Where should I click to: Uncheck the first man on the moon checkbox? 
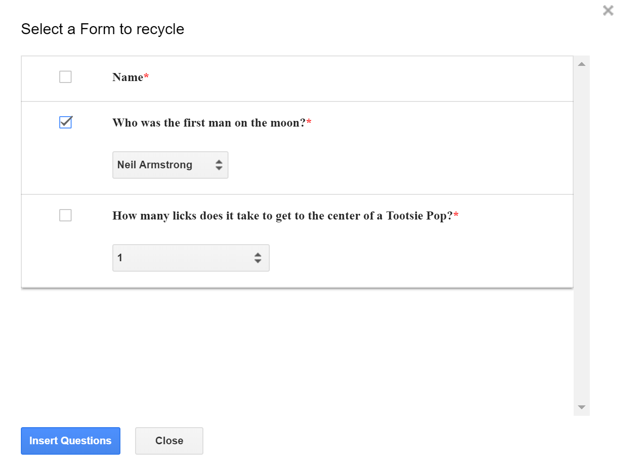coord(65,122)
